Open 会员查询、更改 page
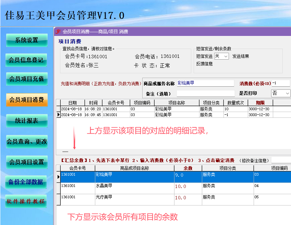Image resolution: width=291 pixels, height=225 pixels. tap(27, 141)
